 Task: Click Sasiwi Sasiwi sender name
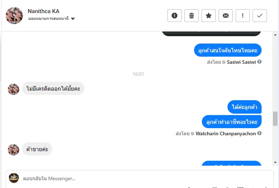point(241,62)
